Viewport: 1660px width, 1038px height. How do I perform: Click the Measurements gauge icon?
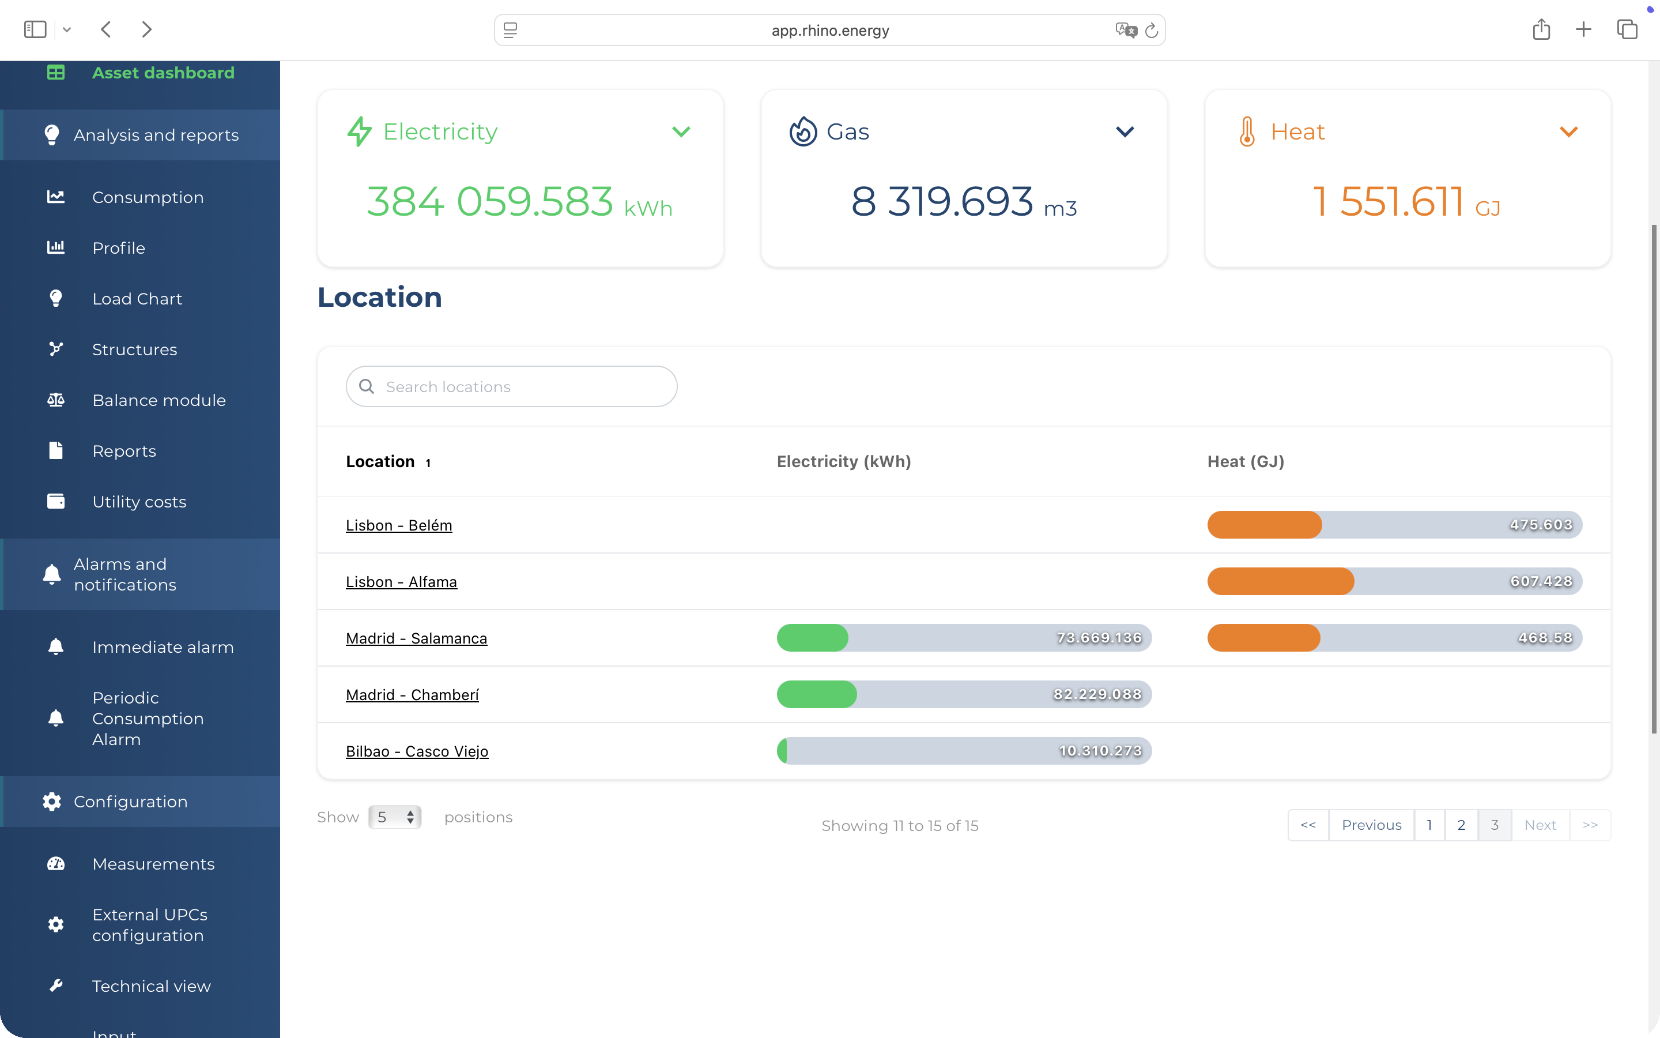(x=55, y=864)
